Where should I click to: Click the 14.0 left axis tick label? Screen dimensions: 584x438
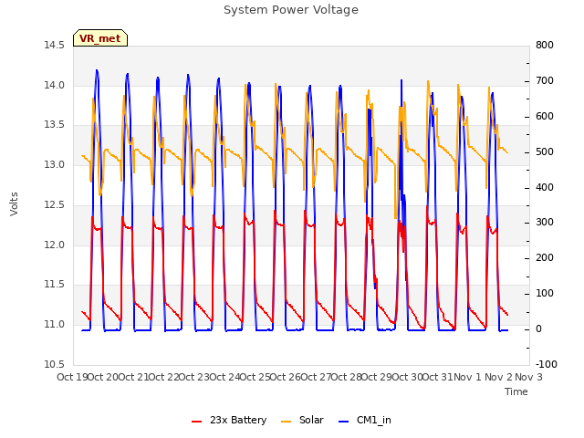(x=54, y=85)
